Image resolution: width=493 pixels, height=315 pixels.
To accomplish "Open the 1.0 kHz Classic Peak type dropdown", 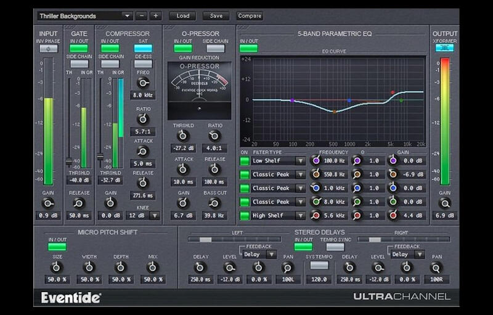I will tap(301, 188).
